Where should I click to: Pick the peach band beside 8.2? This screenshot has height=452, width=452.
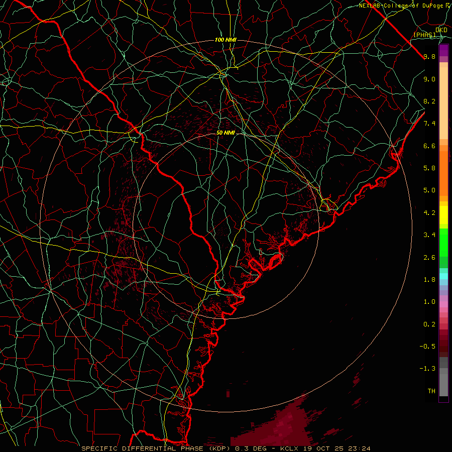pos(443,103)
